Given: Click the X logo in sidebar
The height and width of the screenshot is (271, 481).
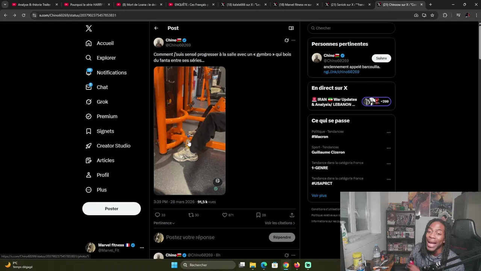Looking at the screenshot, I should (89, 28).
